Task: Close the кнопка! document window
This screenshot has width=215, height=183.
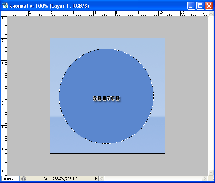Action: point(209,6)
